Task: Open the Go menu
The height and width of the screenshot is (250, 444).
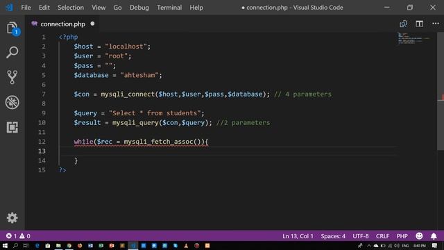Action: 117,8
